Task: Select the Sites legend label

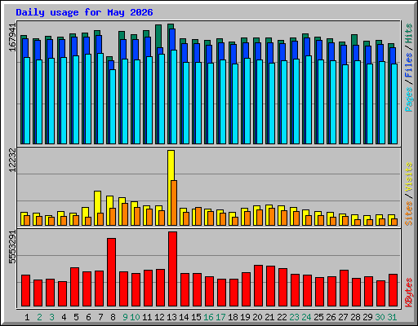Action: click(x=409, y=214)
